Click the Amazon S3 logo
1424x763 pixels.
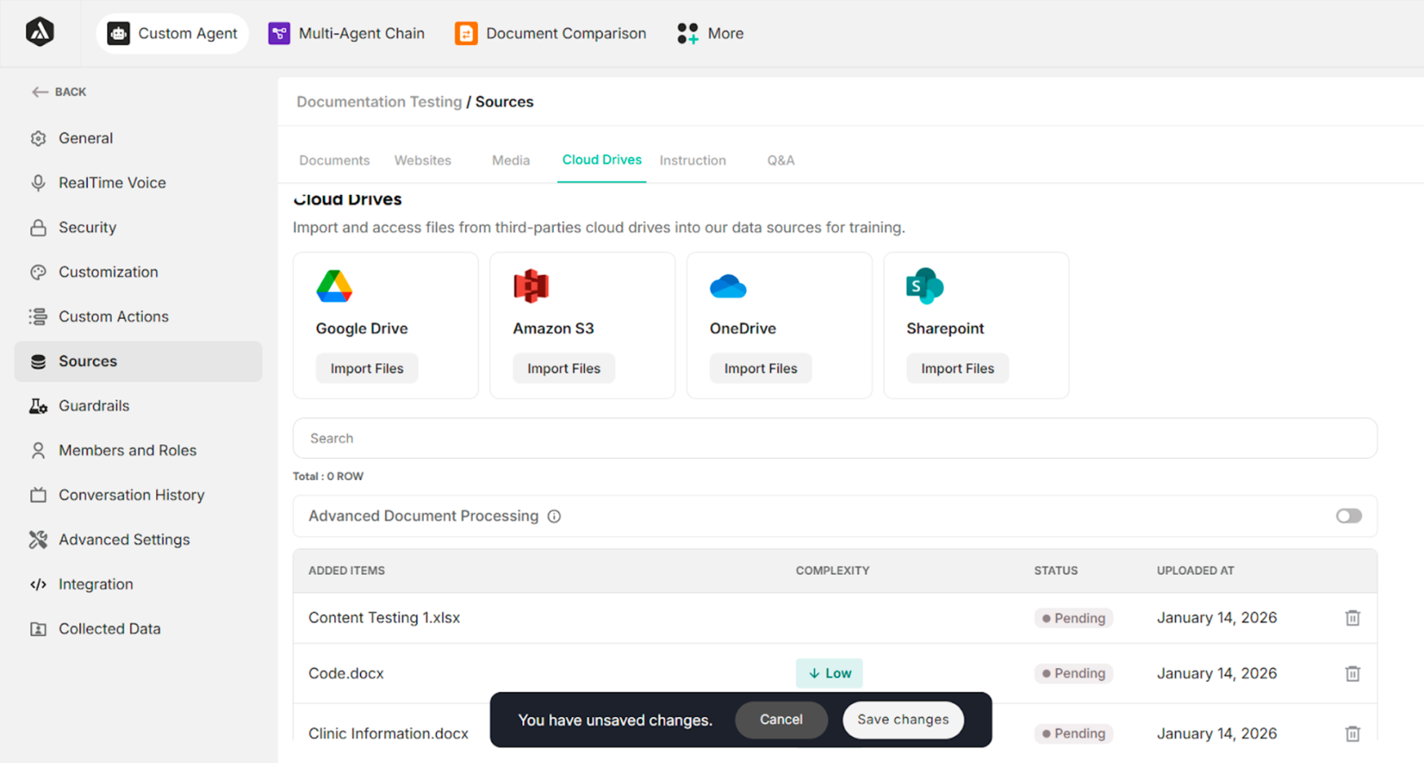coord(531,286)
